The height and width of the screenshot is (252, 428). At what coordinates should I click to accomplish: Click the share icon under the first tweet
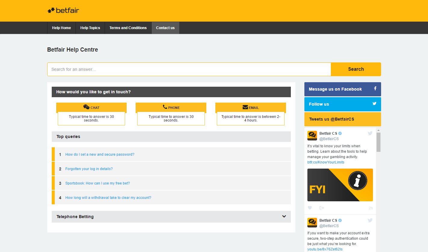click(x=322, y=208)
